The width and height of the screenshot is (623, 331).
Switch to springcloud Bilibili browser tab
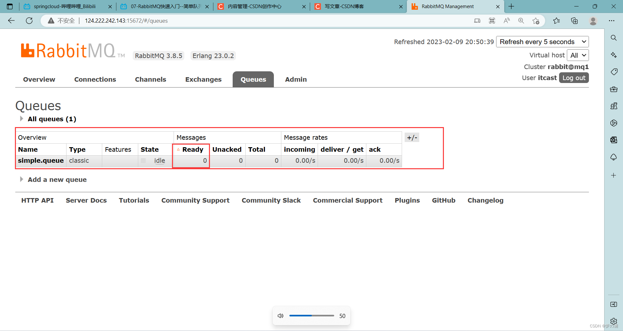pos(65,6)
